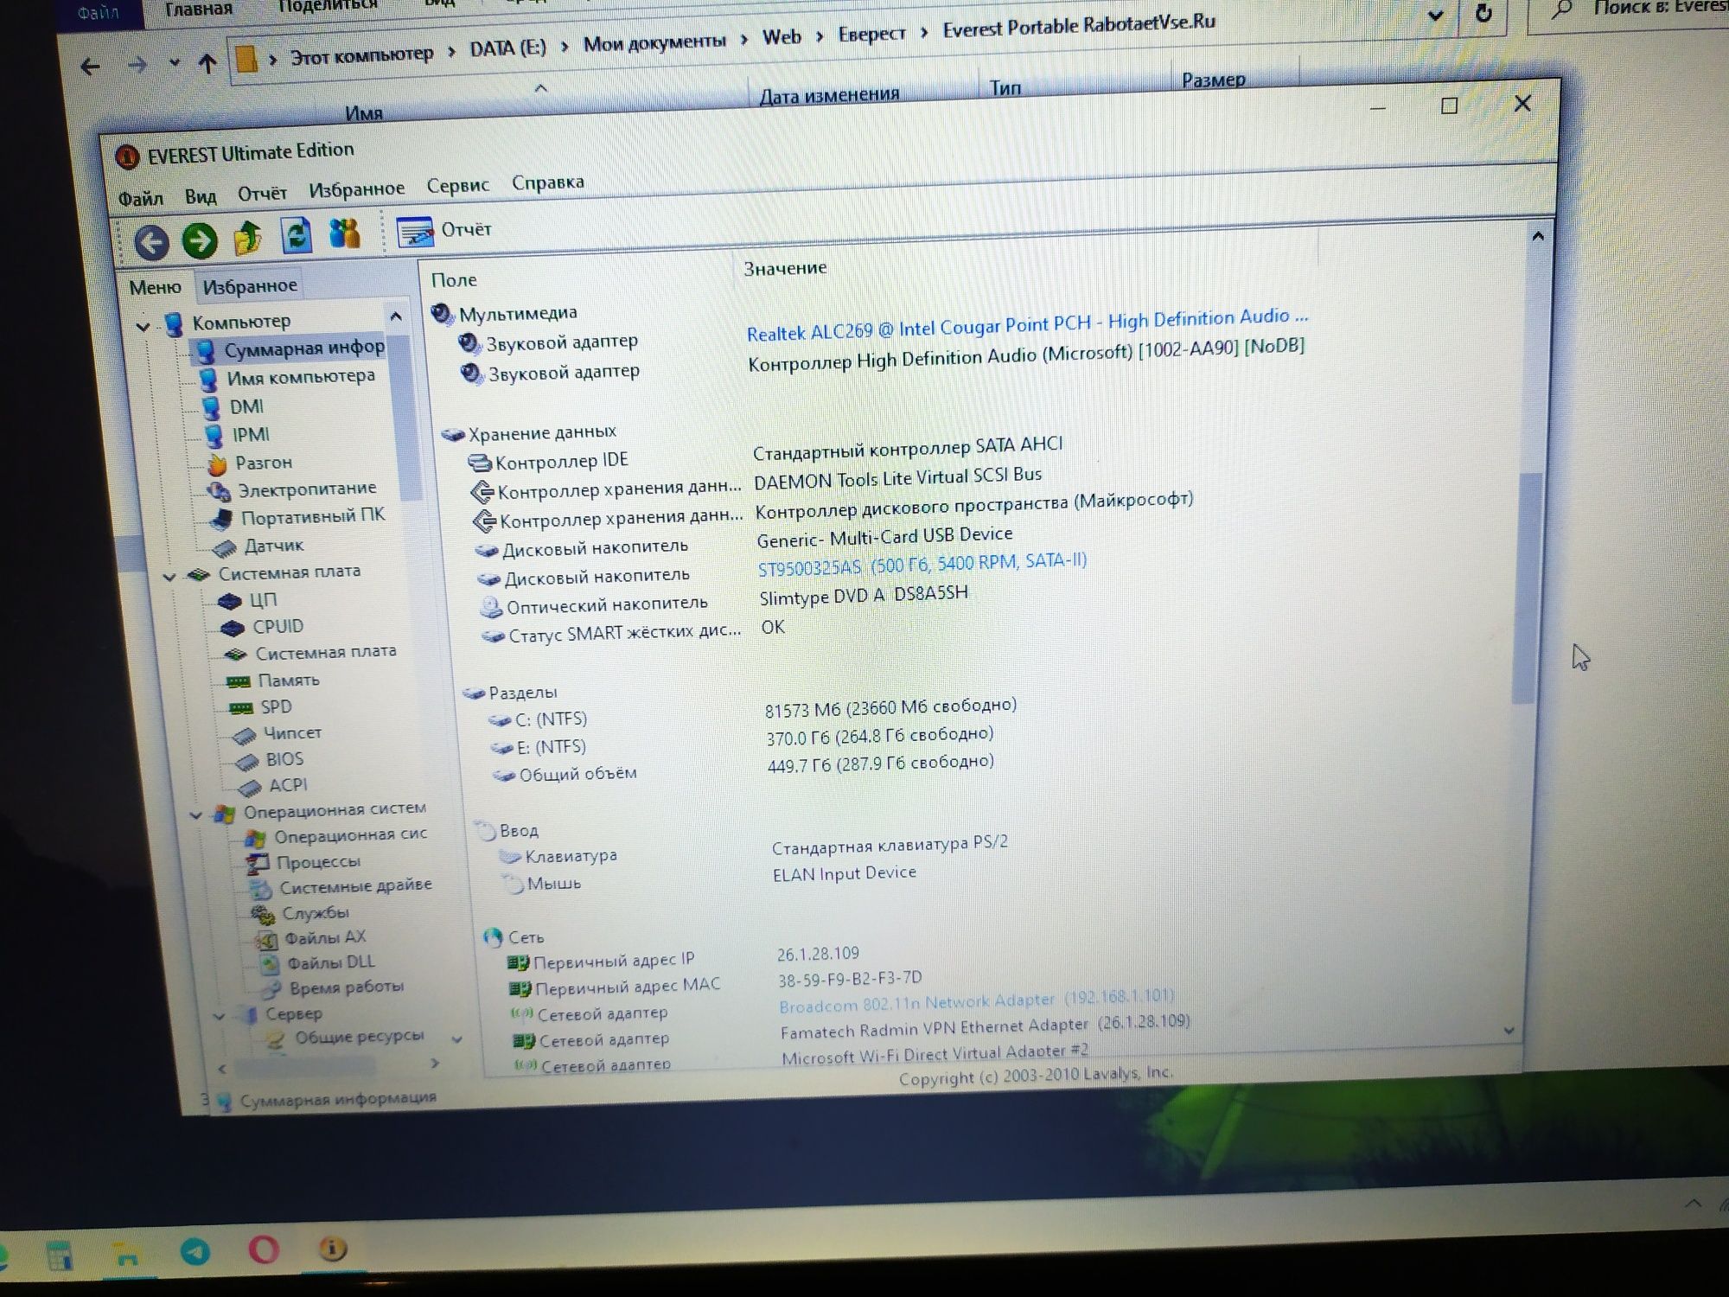Click the Первичный адрес MAC row

point(716,983)
